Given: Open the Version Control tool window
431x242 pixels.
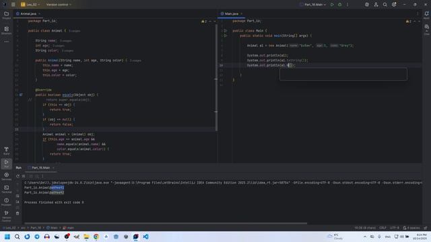Looking at the screenshot, I should pyautogui.click(x=6, y=216).
